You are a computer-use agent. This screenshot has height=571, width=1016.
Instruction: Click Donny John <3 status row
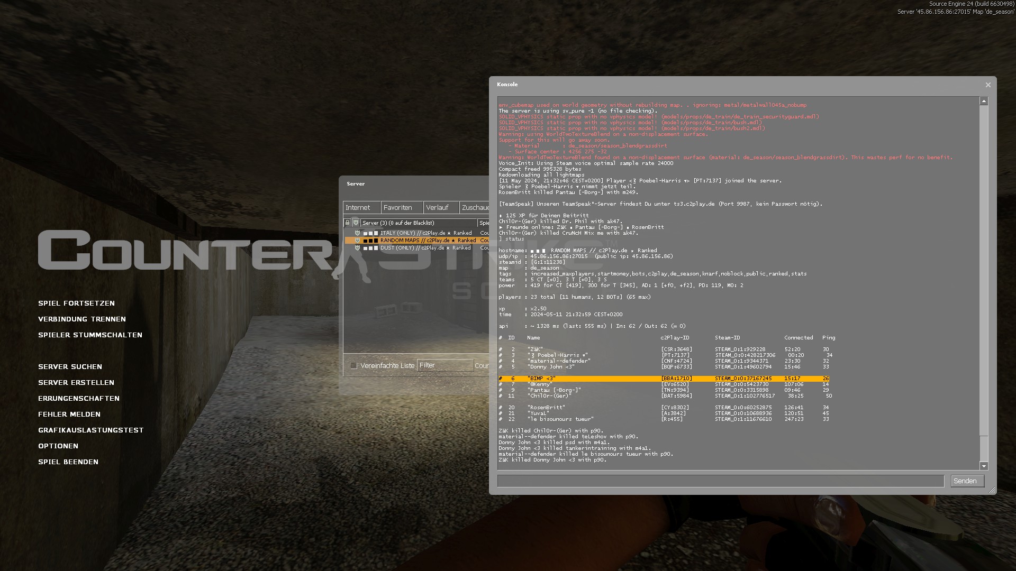click(x=664, y=367)
